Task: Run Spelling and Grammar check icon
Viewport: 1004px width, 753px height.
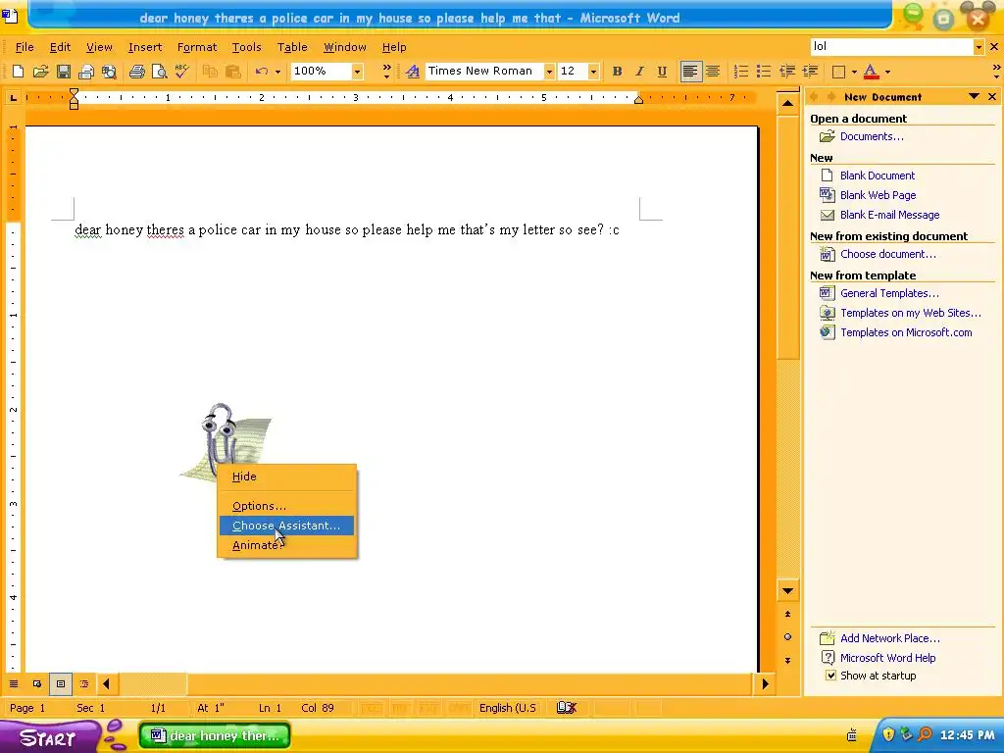Action: pos(181,71)
